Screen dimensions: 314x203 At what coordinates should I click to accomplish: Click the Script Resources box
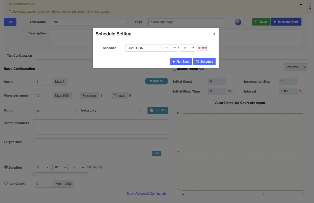(x=101, y=127)
